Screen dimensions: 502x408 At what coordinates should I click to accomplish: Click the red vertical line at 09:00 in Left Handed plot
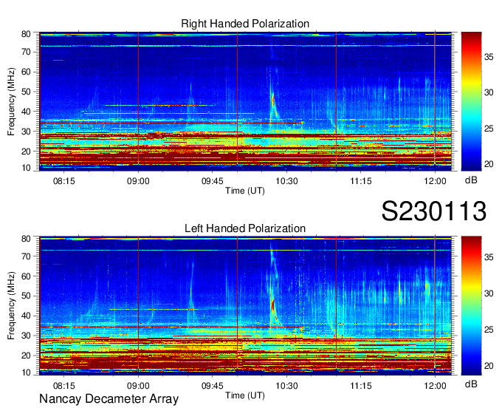point(138,303)
